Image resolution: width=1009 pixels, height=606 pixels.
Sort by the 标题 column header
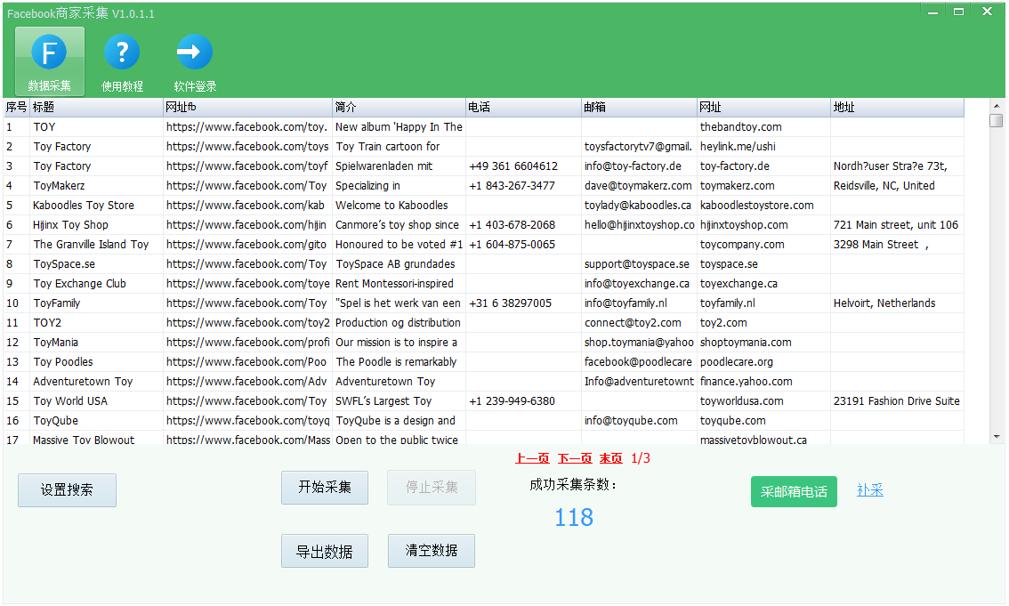96,108
